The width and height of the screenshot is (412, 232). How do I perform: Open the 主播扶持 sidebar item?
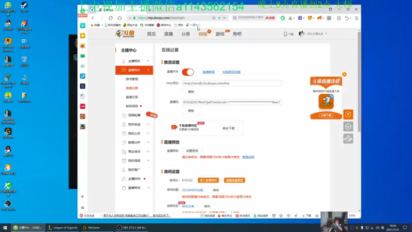134,179
